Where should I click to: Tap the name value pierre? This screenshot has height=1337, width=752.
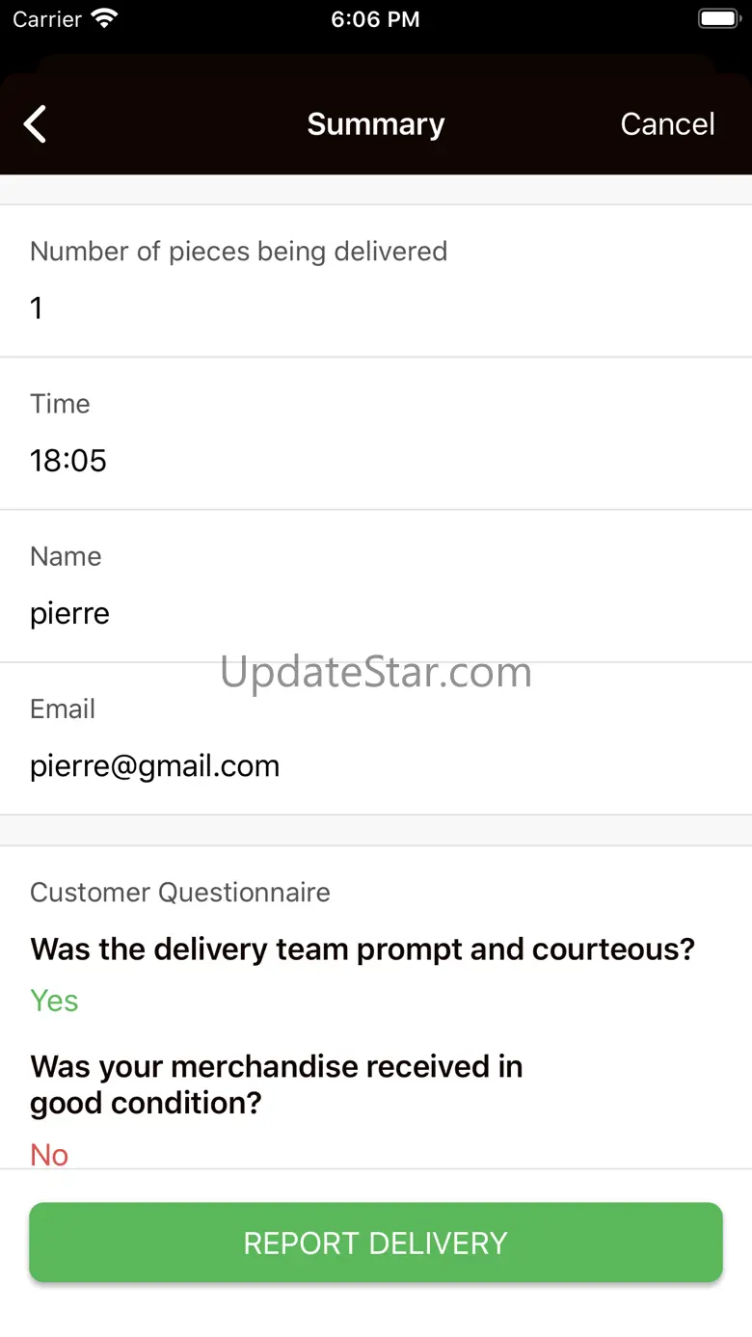pyautogui.click(x=69, y=614)
